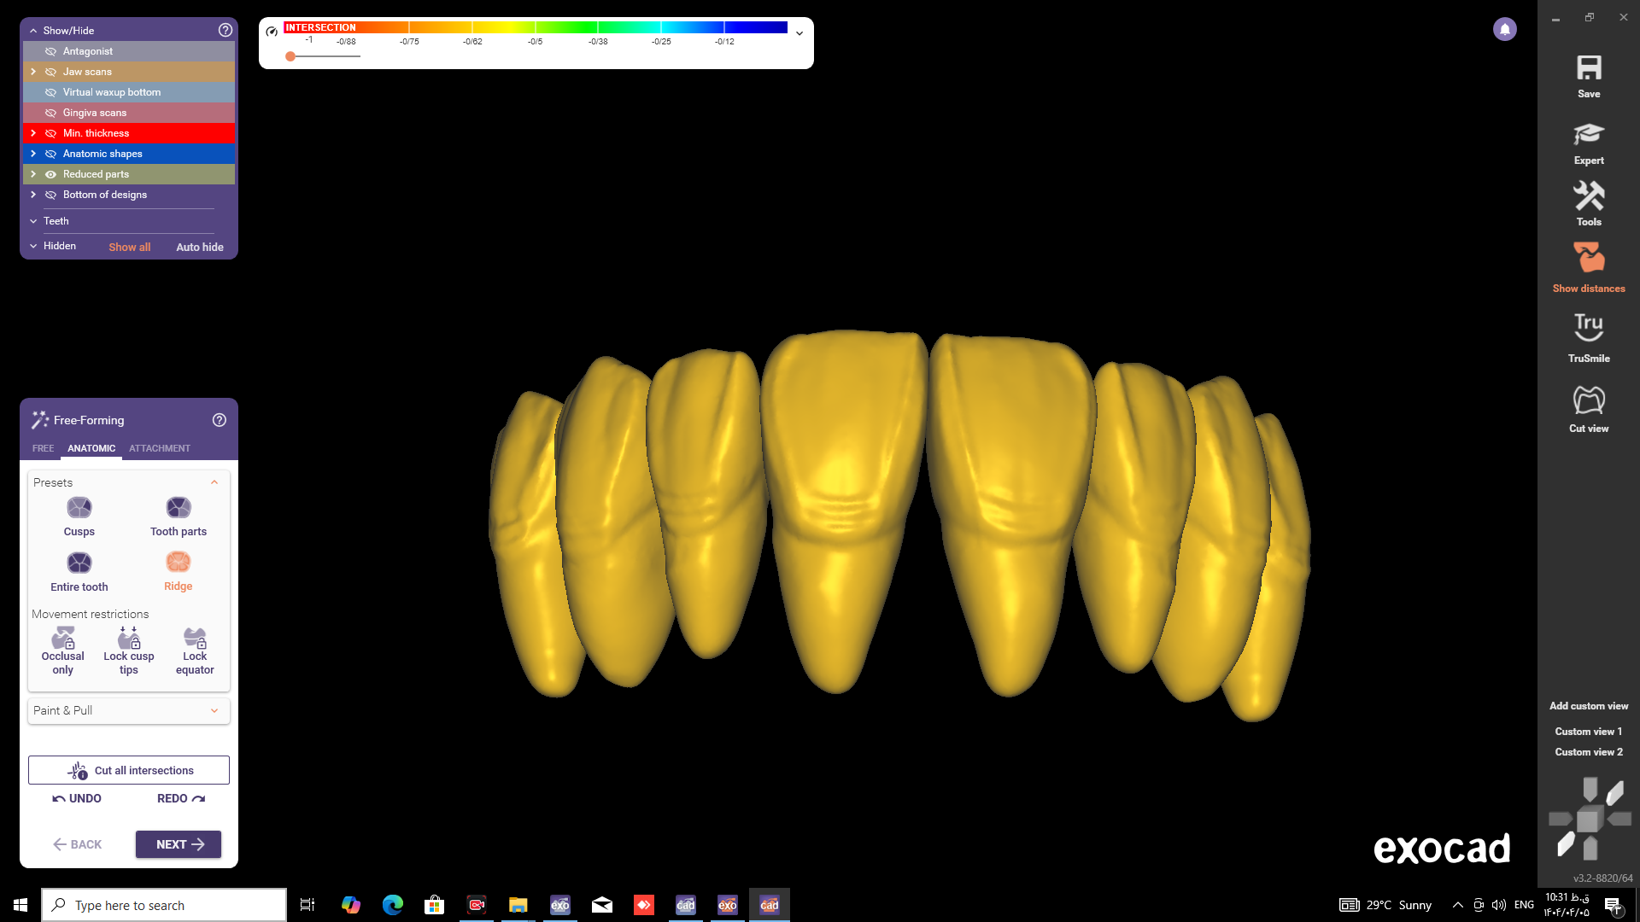Expand the Paint & Pull section
The height and width of the screenshot is (922, 1640).
coord(128,710)
